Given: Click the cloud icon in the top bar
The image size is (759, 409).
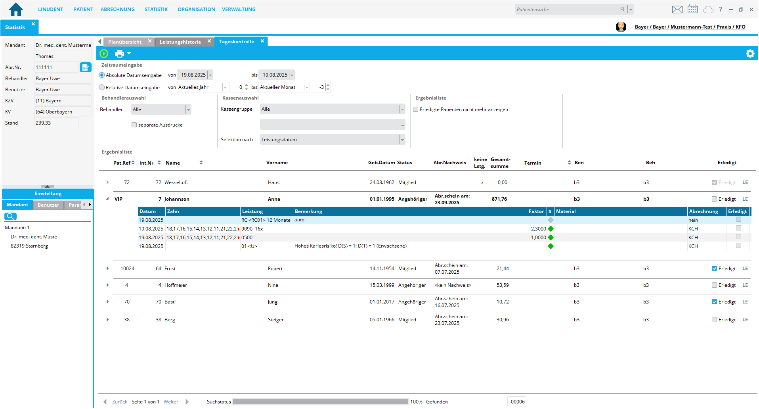Looking at the screenshot, I should [708, 10].
